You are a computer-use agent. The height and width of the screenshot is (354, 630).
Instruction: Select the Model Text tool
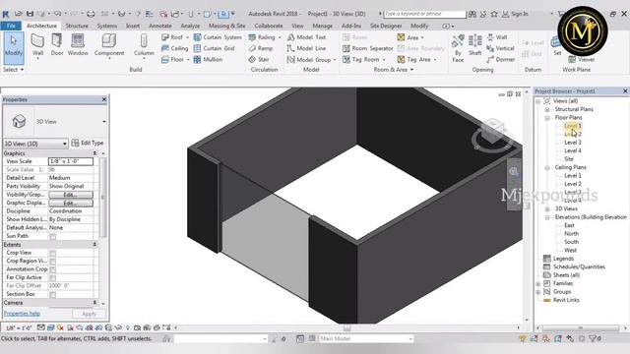coord(306,37)
